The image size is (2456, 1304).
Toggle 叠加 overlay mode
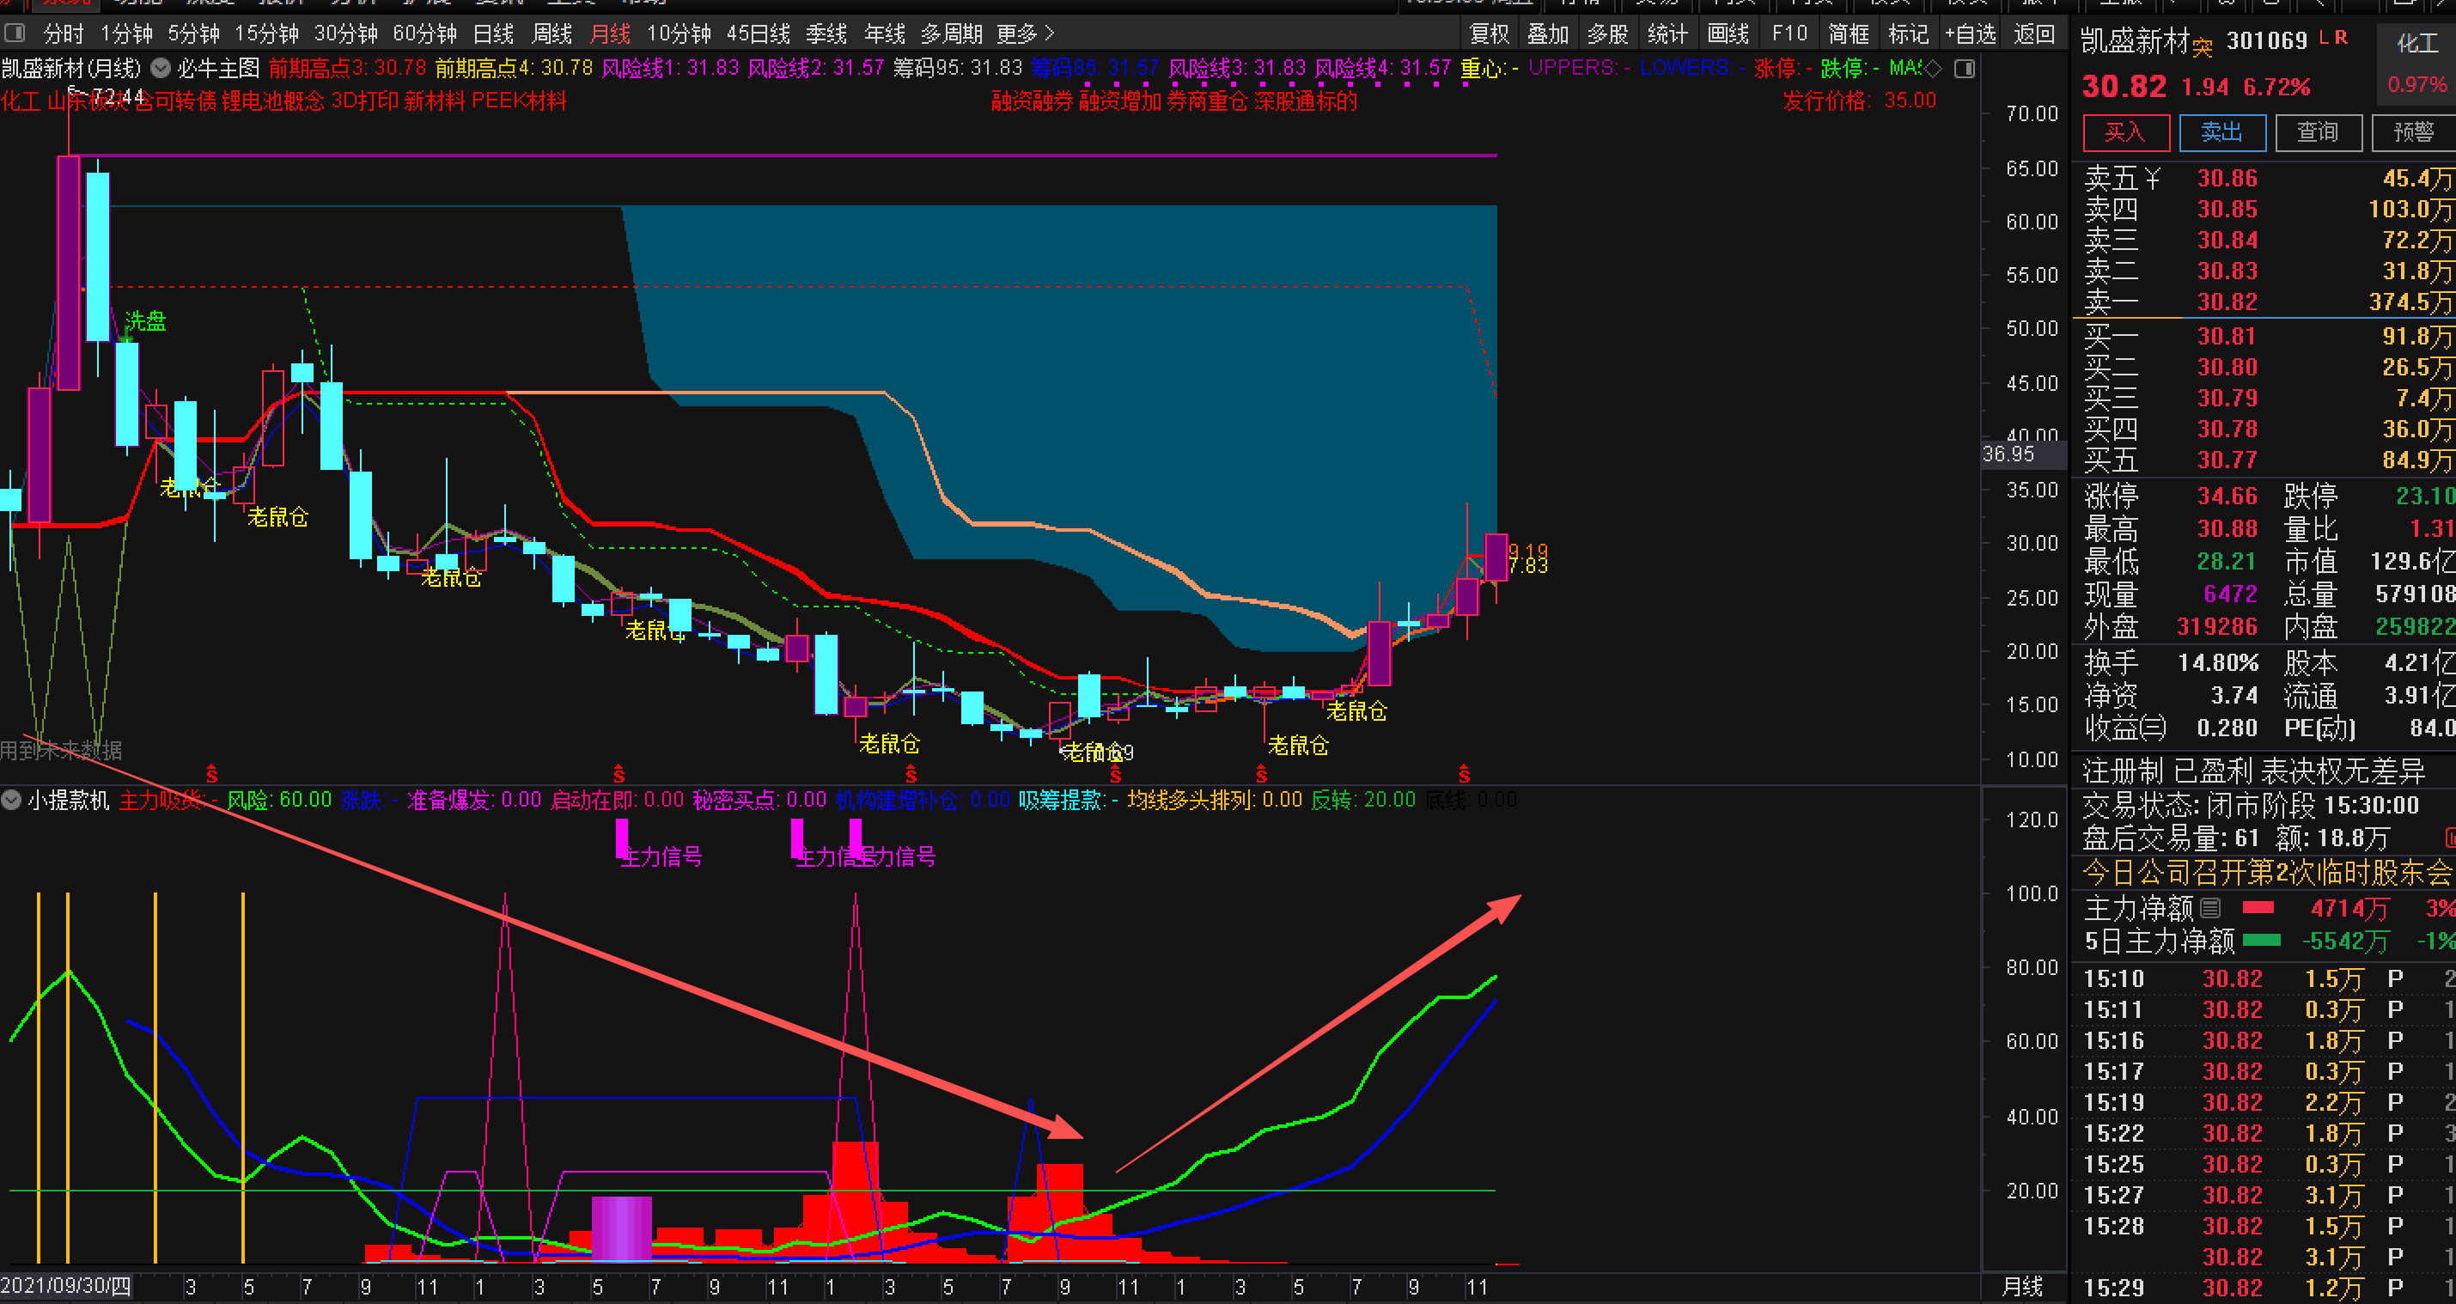[x=1547, y=34]
